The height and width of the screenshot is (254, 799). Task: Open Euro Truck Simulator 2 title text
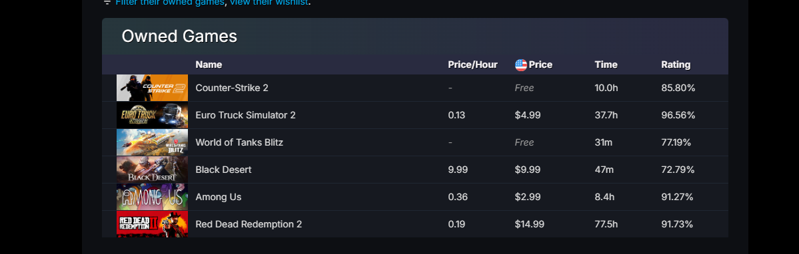click(246, 115)
